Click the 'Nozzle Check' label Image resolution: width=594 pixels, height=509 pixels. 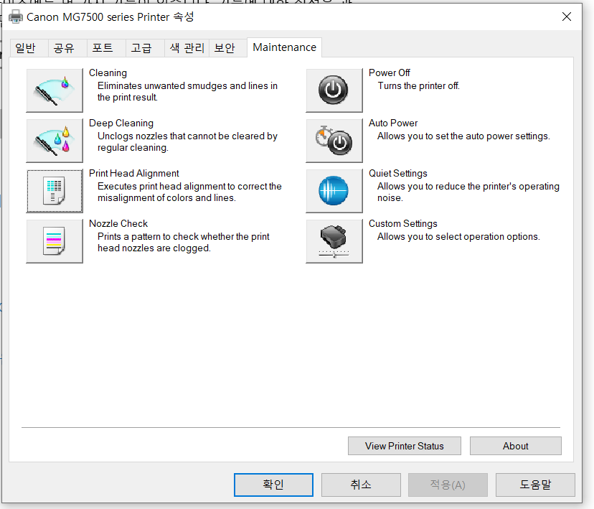(118, 223)
